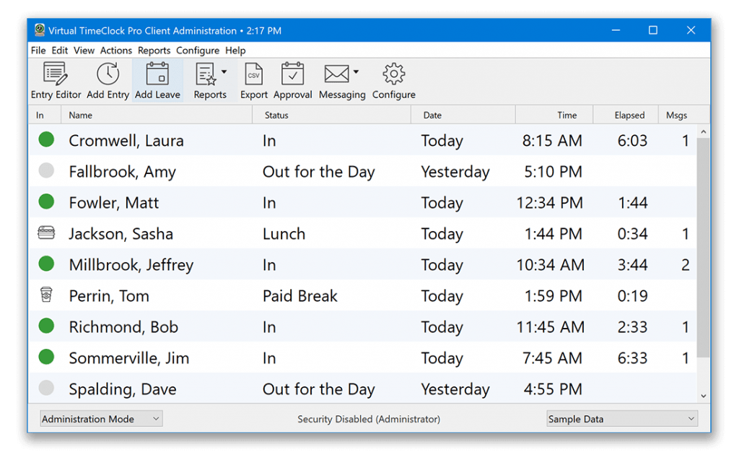739x455 pixels.
Task: Sort by the In column header
Action: tap(45, 115)
